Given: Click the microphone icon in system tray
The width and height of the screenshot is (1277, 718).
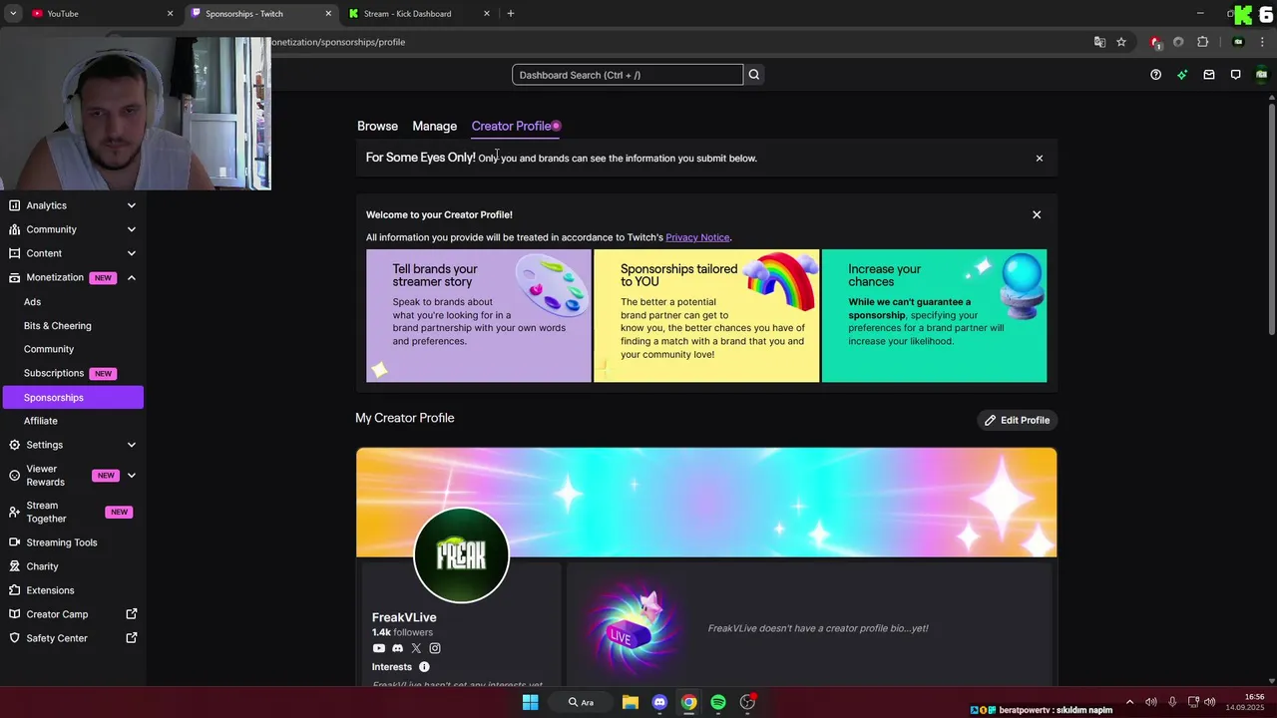Looking at the screenshot, I should (x=1172, y=702).
